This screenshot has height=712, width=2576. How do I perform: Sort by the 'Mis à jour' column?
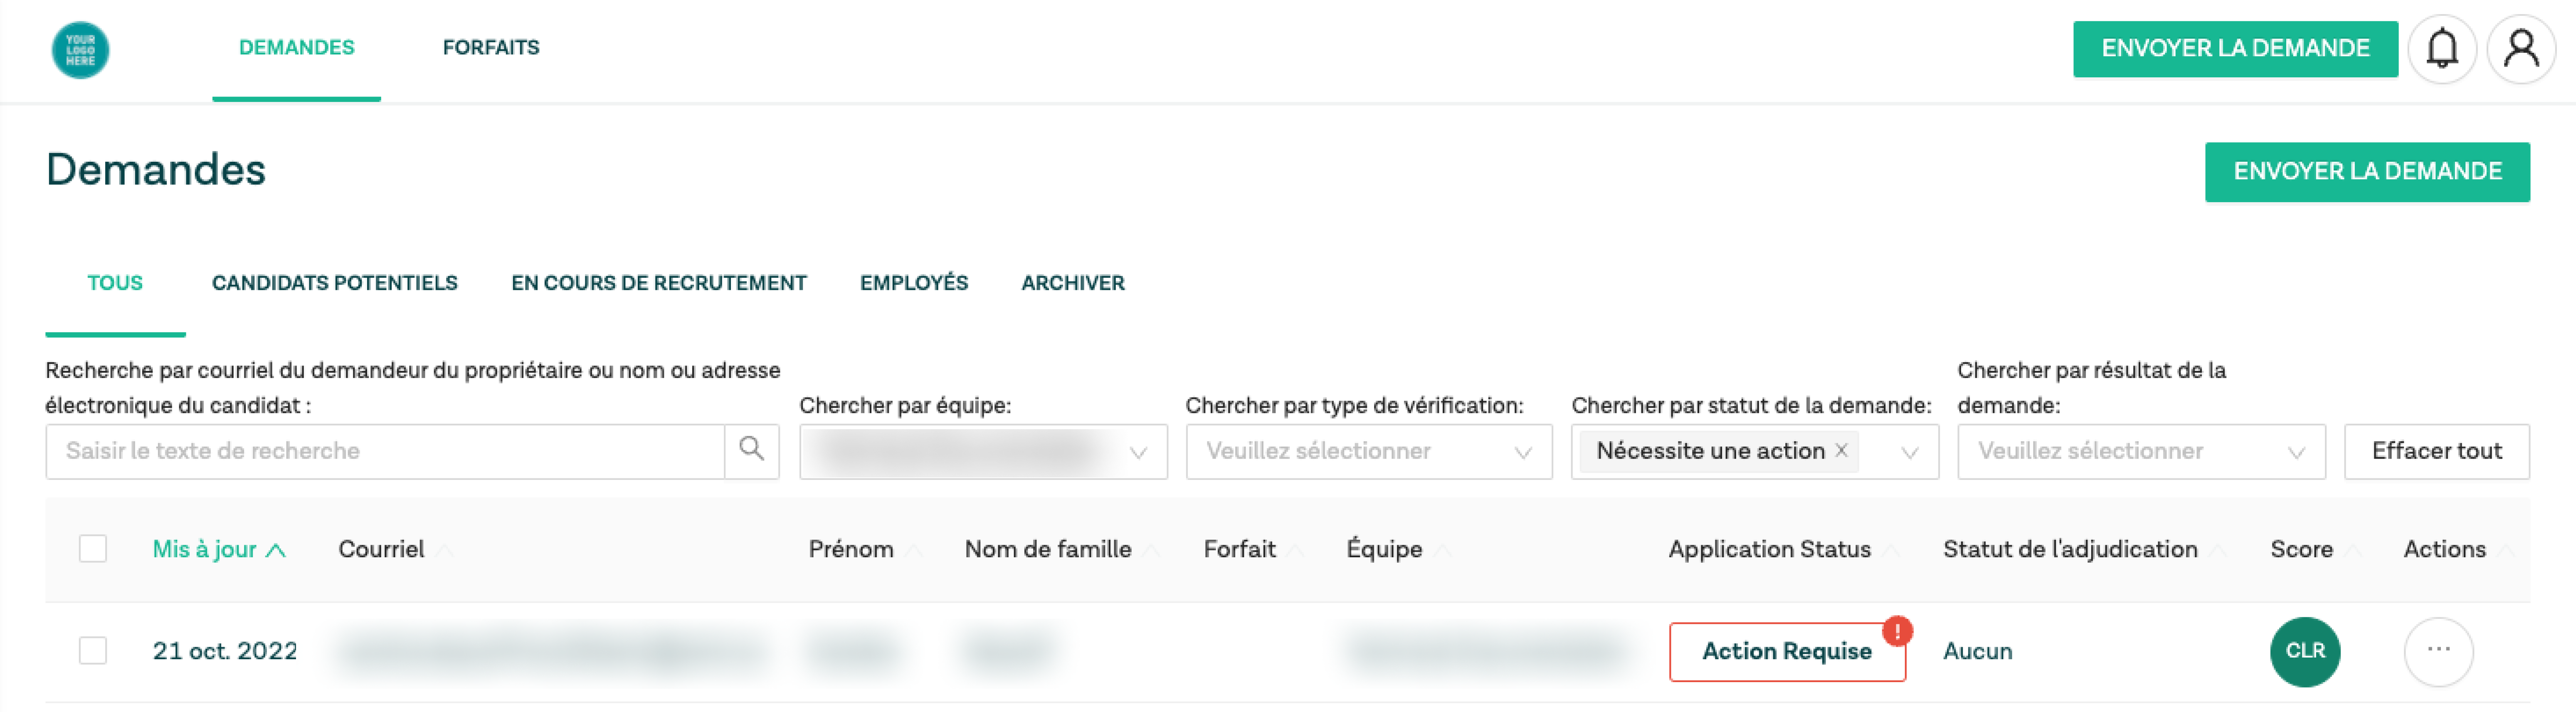tap(218, 549)
